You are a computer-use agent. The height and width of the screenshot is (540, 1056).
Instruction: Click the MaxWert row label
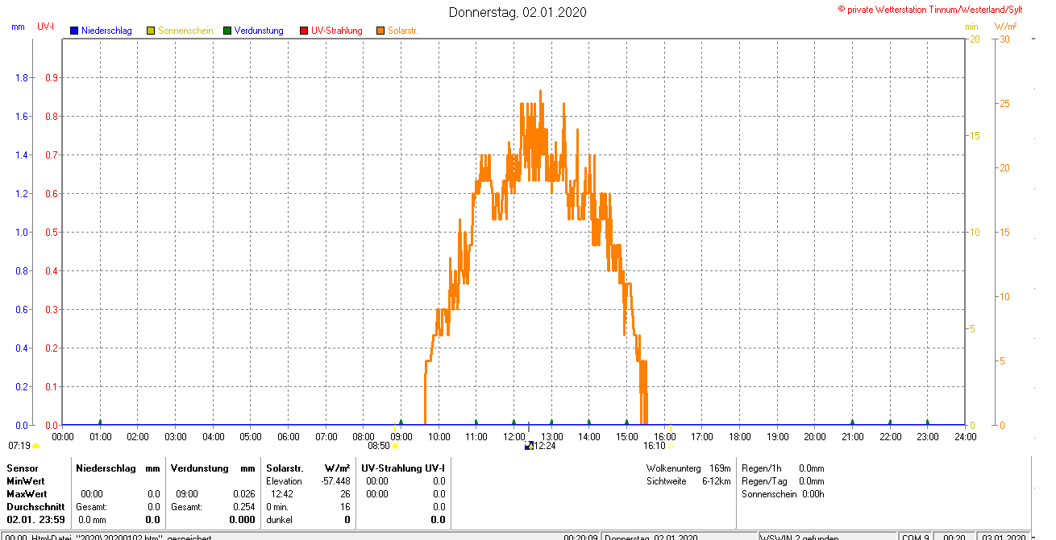click(x=27, y=493)
